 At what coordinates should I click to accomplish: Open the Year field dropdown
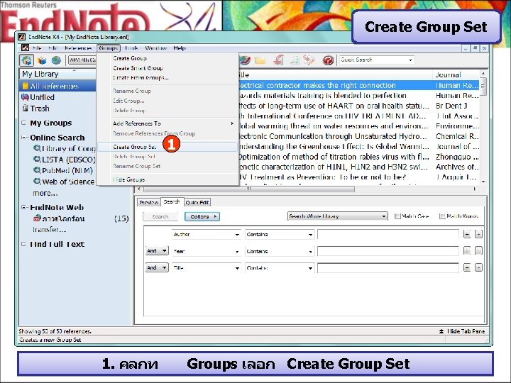pyautogui.click(x=206, y=251)
